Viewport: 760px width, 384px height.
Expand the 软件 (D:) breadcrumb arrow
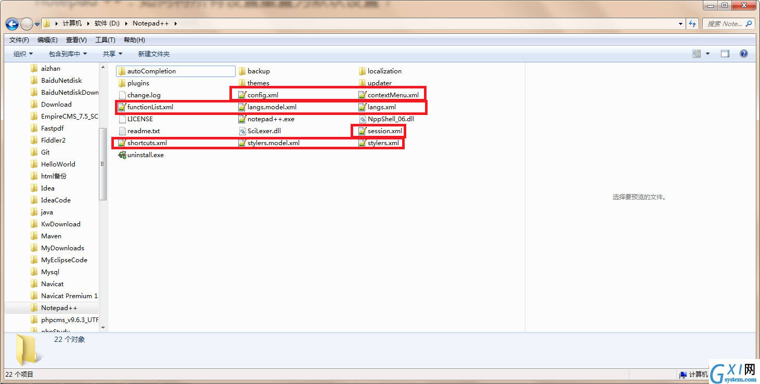tap(126, 23)
